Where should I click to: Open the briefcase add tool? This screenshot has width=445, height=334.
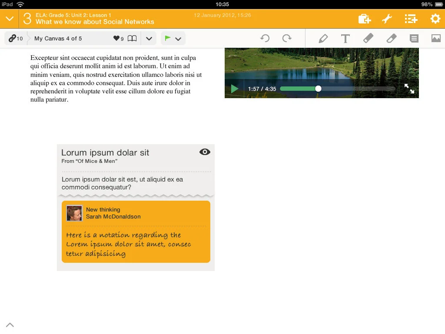click(364, 19)
